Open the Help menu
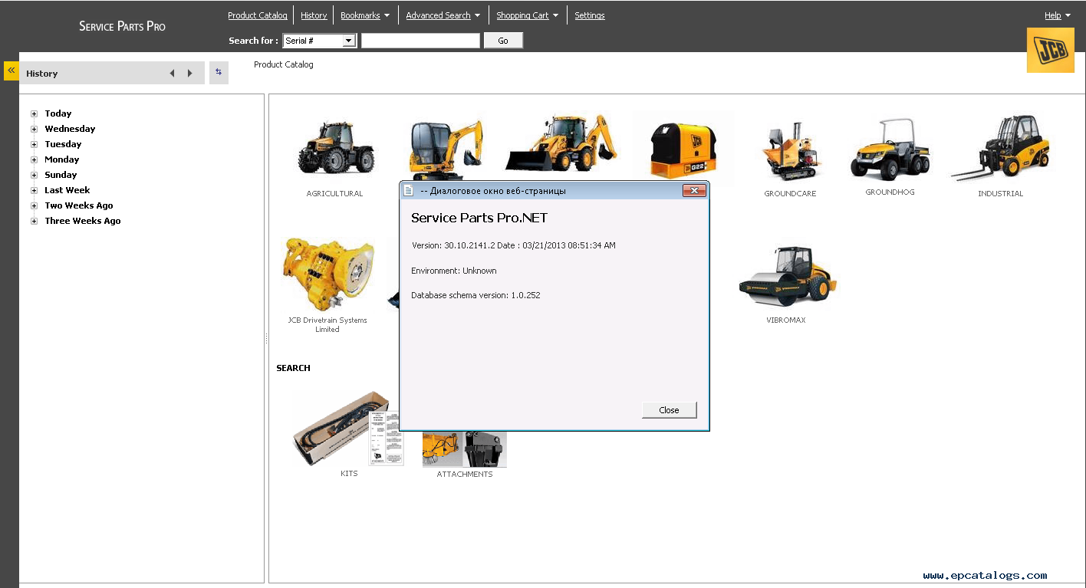The height and width of the screenshot is (588, 1086). pyautogui.click(x=1058, y=15)
